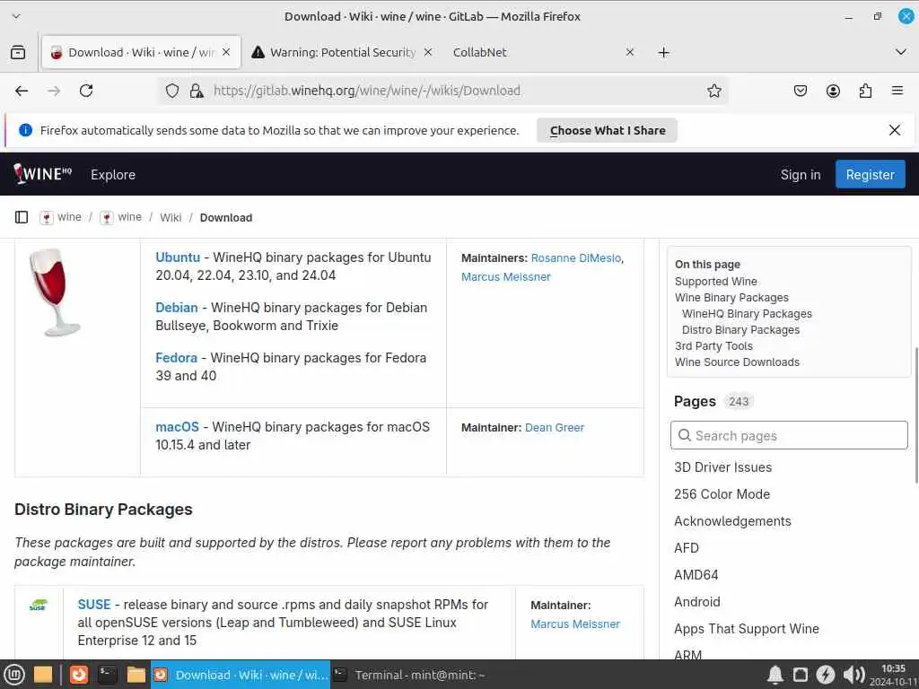
Task: Click the SUSE logo icon
Action: click(38, 605)
